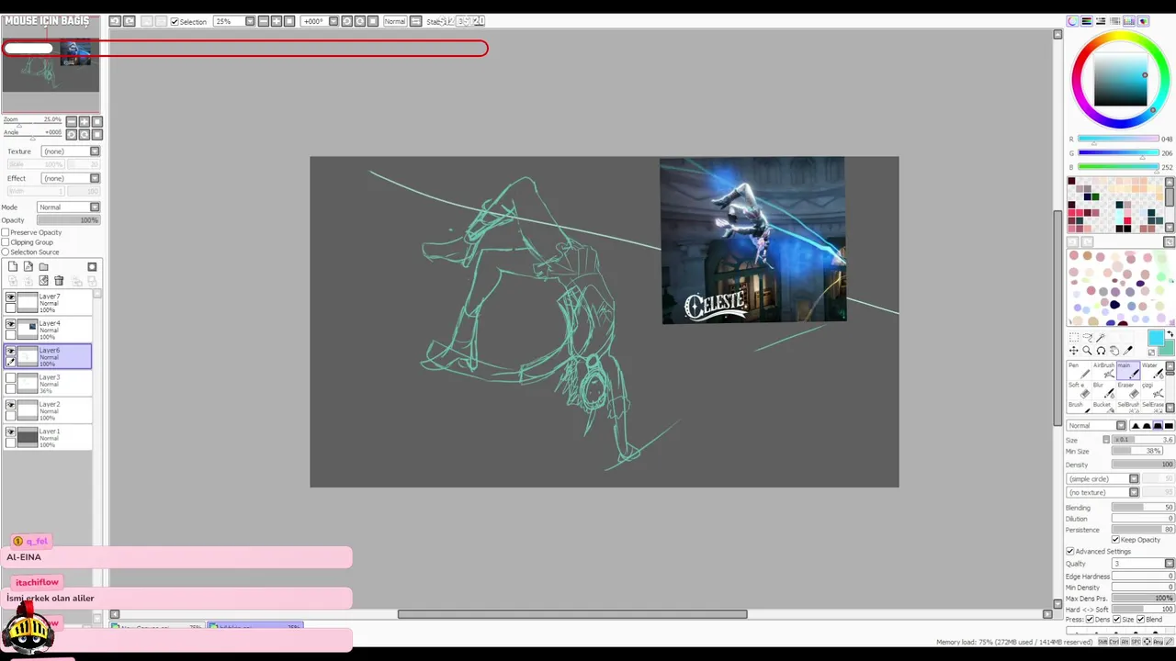The width and height of the screenshot is (1176, 661).
Task: Choose the Lasso selection tool
Action: click(x=1087, y=338)
